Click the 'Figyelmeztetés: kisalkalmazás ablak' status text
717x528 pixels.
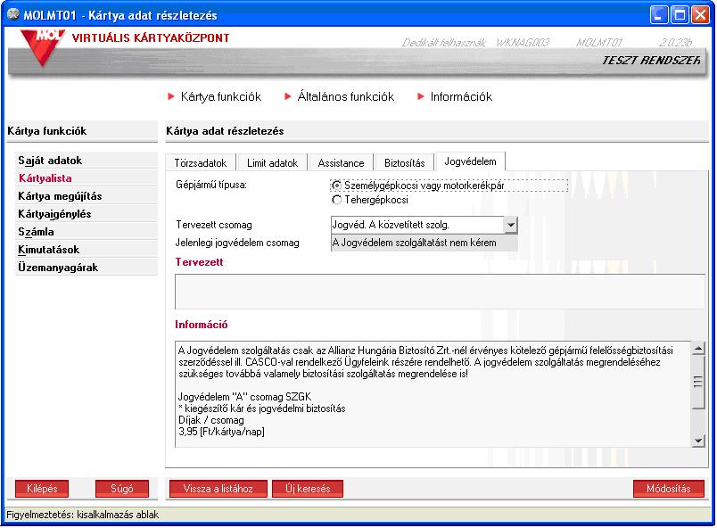[83, 515]
